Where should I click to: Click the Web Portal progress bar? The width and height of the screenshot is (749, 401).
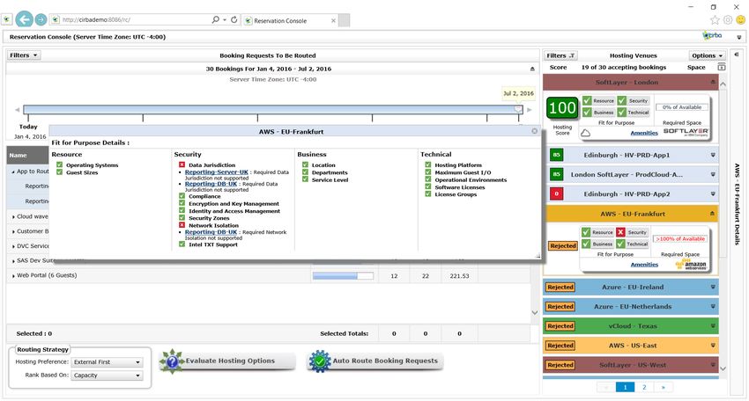[x=343, y=275]
